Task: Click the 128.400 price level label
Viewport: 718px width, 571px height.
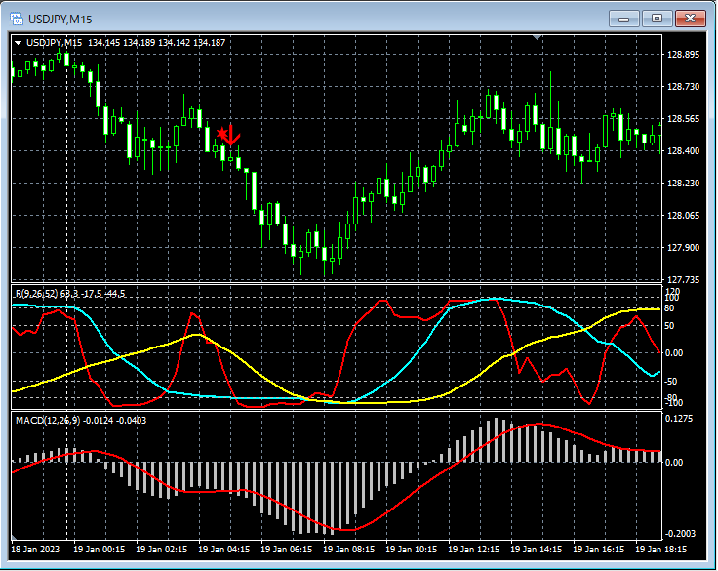Action: pyautogui.click(x=683, y=150)
